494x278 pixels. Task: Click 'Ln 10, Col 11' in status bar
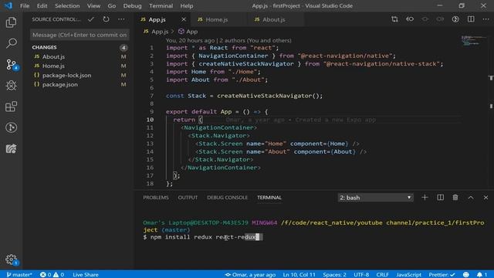click(299, 275)
